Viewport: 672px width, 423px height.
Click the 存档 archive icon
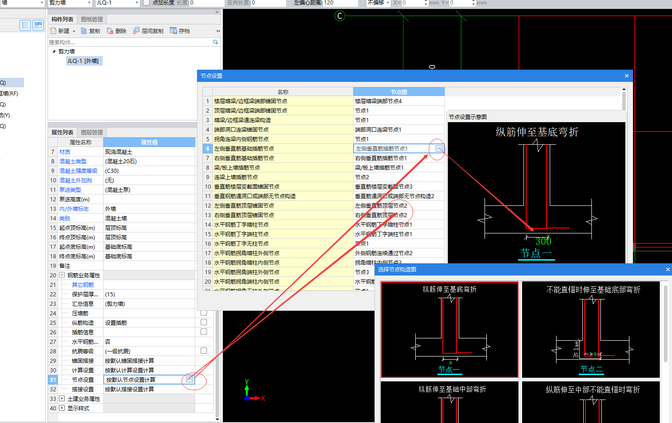(173, 31)
